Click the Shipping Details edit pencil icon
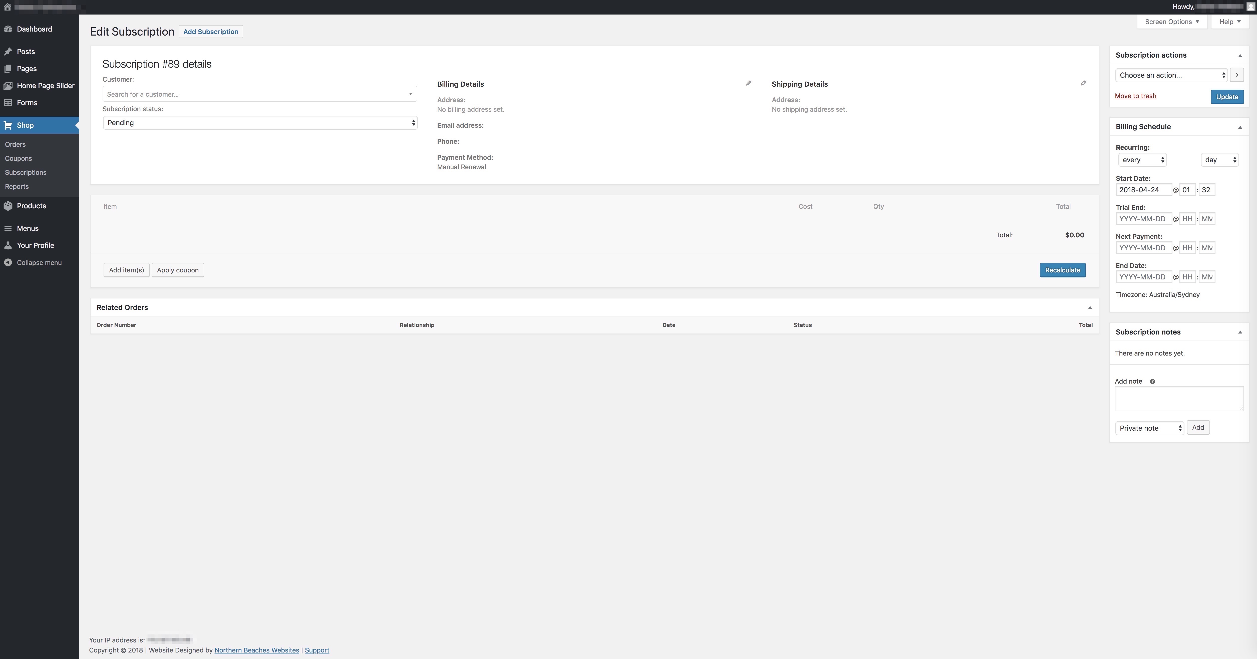Screen dimensions: 1257x659 (x=1083, y=83)
